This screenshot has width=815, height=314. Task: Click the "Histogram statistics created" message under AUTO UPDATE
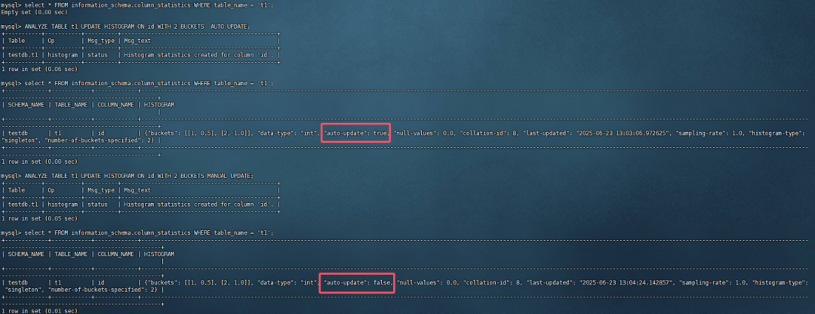coord(199,54)
